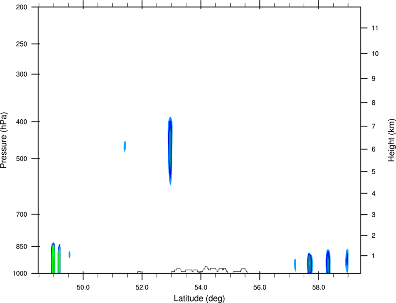Select the 400 pressure tick label
The width and height of the screenshot is (396, 303).
point(21,122)
